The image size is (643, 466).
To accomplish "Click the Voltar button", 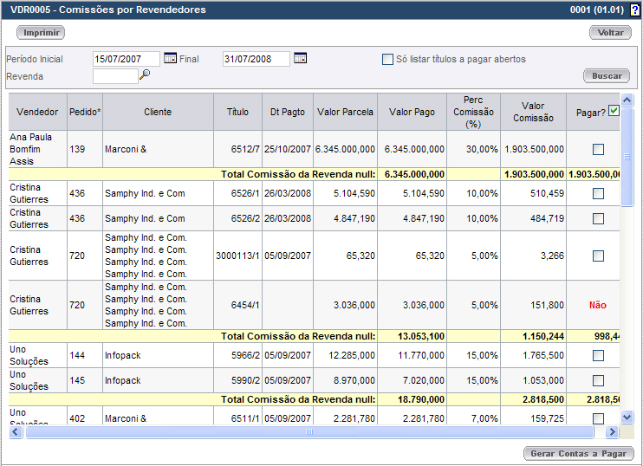I will [611, 32].
